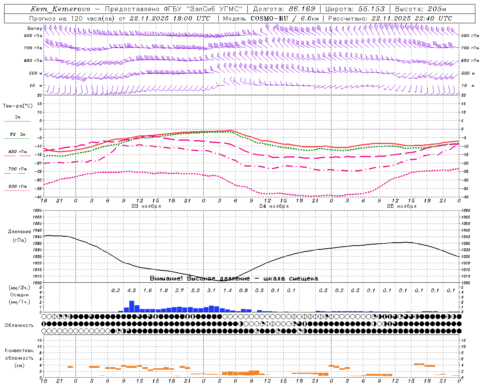Select the 'Высота: 205м' header field
This screenshot has width=481, height=384.
click(x=420, y=9)
